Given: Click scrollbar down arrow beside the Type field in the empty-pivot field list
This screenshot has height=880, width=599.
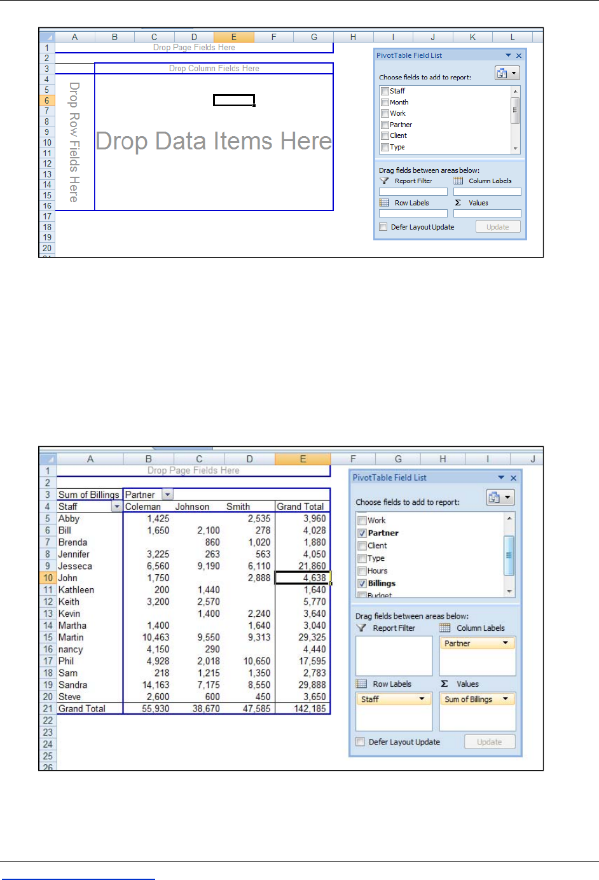Looking at the screenshot, I should tap(516, 149).
